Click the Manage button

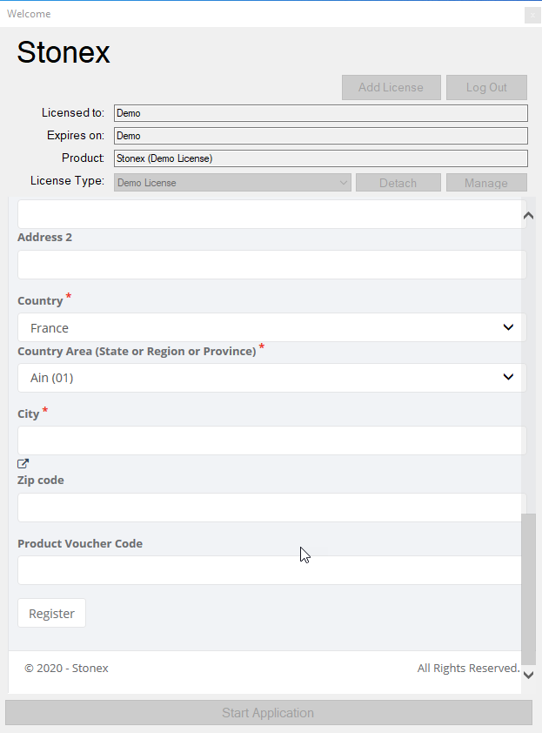pos(486,182)
